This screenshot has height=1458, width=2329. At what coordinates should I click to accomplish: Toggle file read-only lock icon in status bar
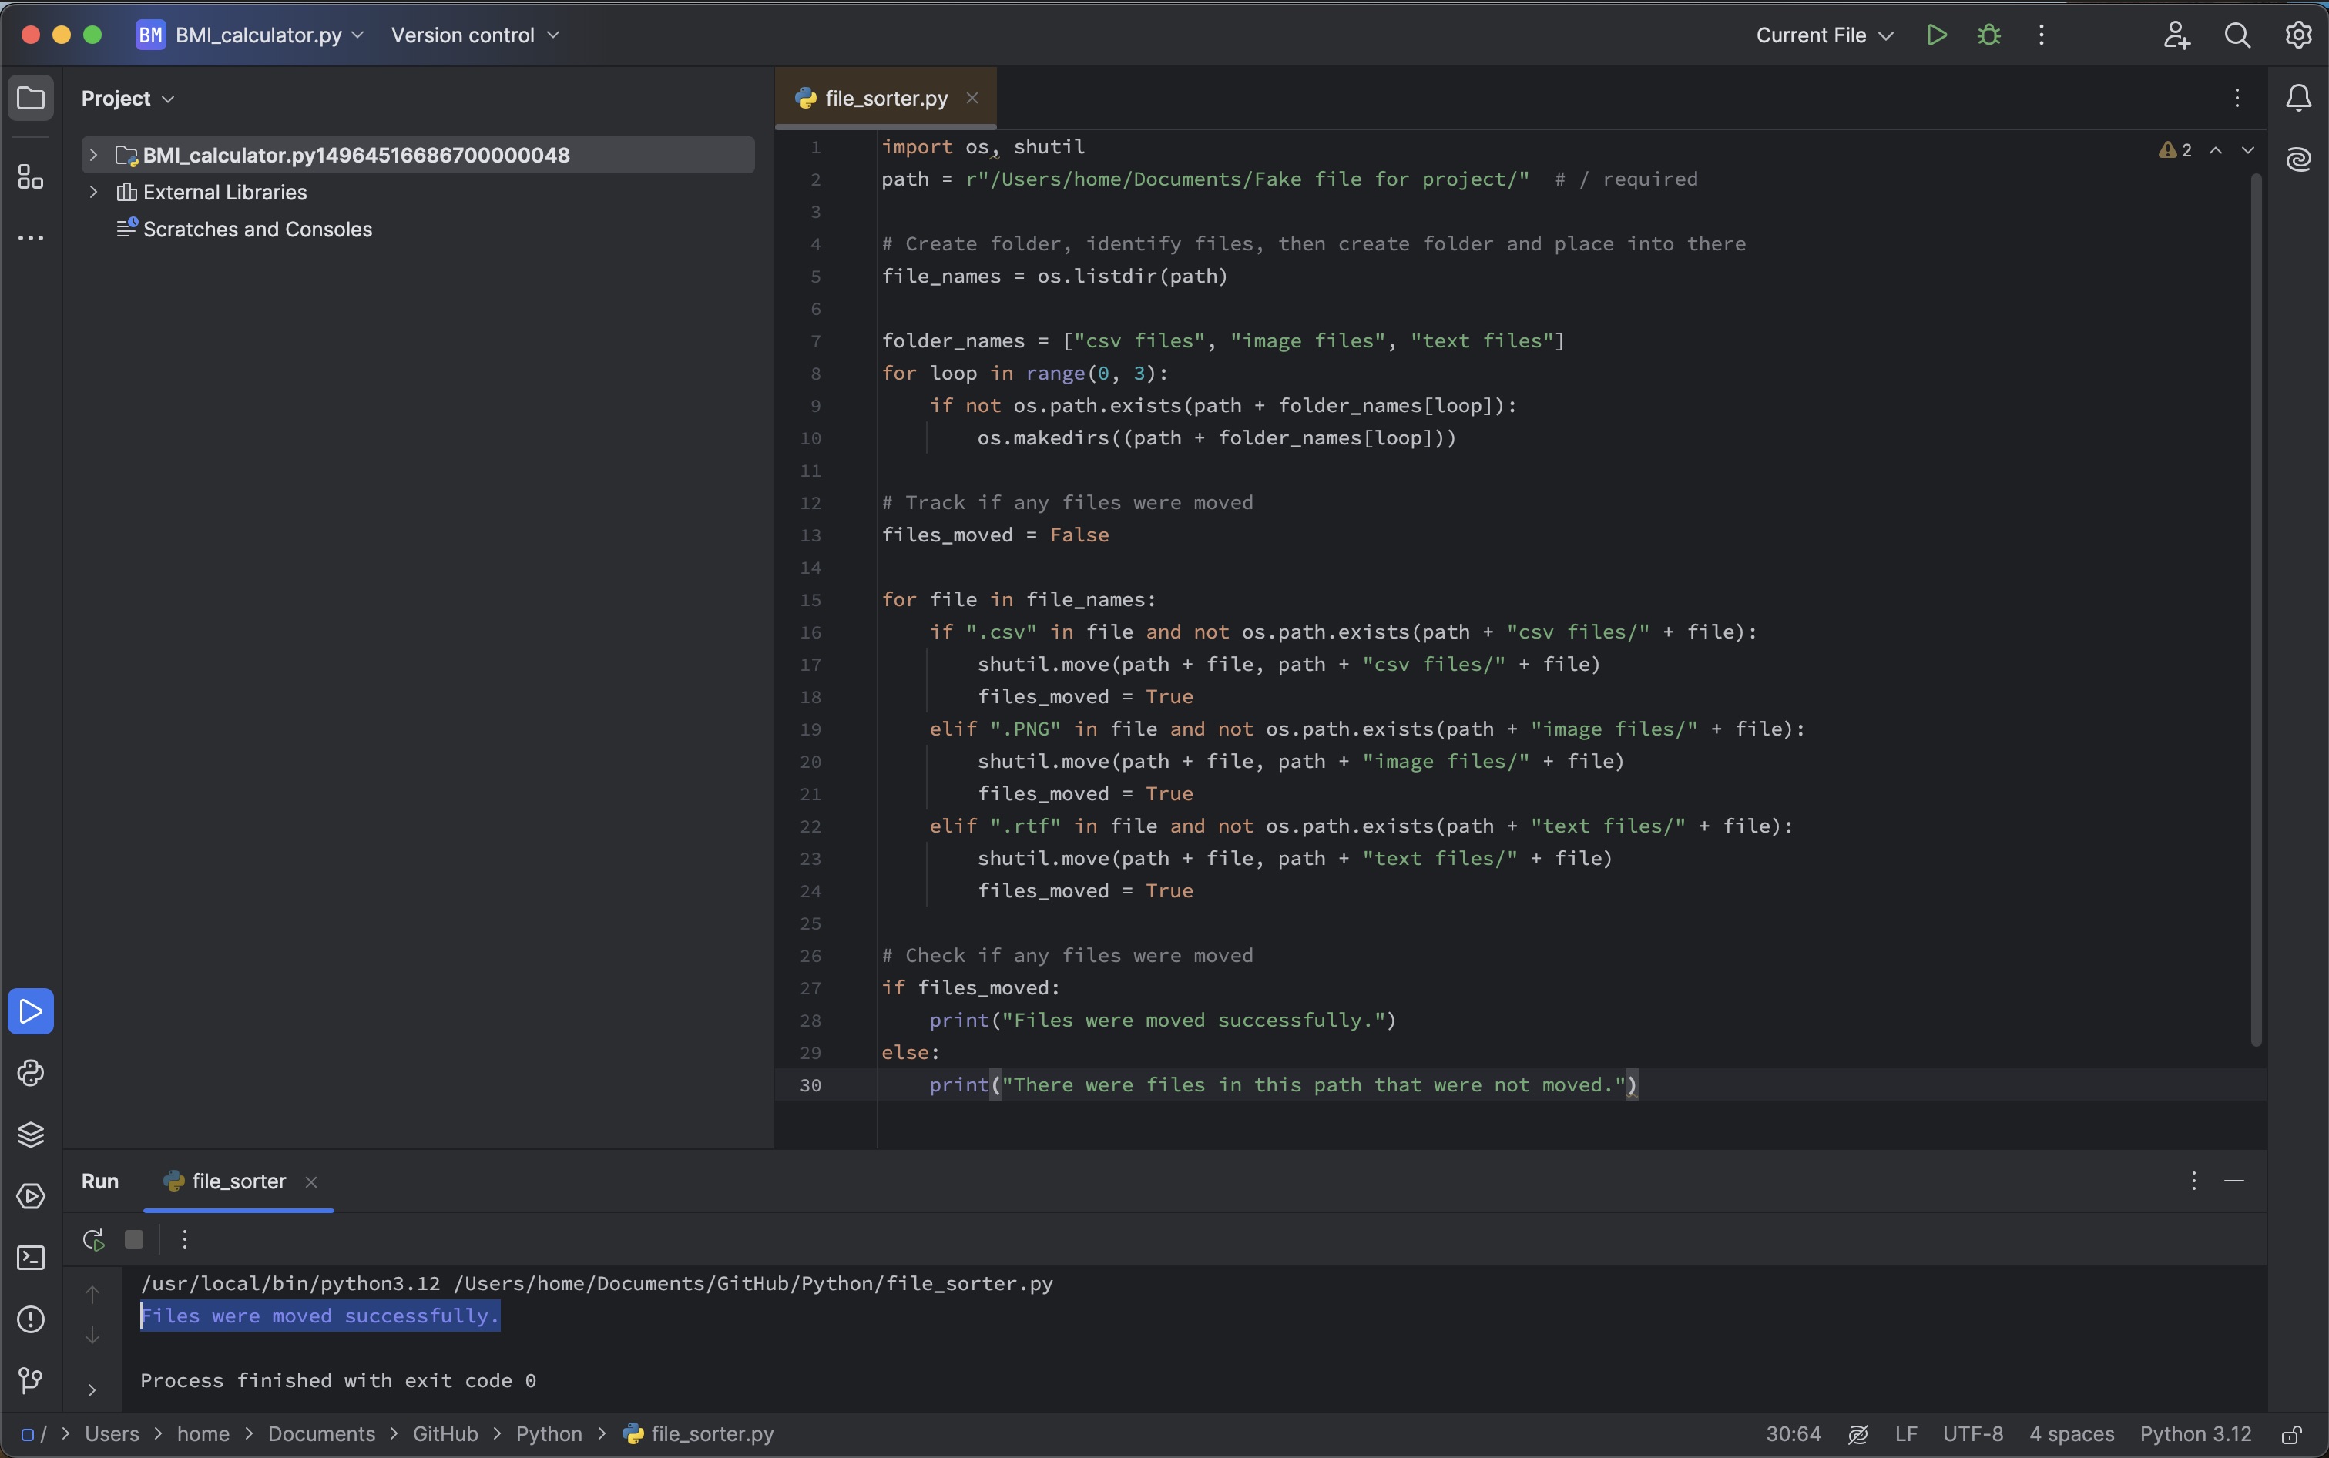click(2292, 1435)
